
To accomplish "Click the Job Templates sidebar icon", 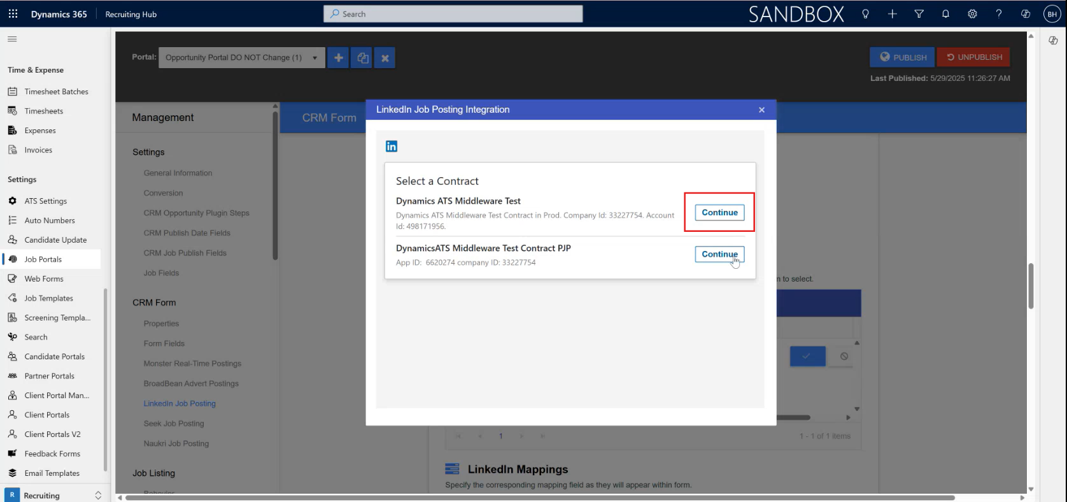I will click(x=12, y=298).
